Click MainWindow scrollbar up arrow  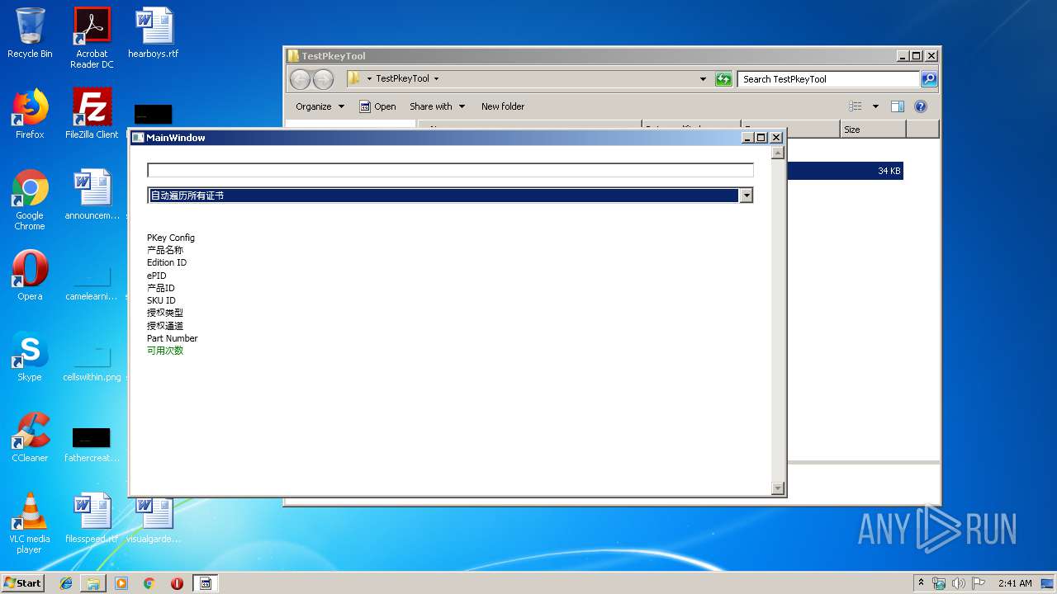tap(777, 153)
